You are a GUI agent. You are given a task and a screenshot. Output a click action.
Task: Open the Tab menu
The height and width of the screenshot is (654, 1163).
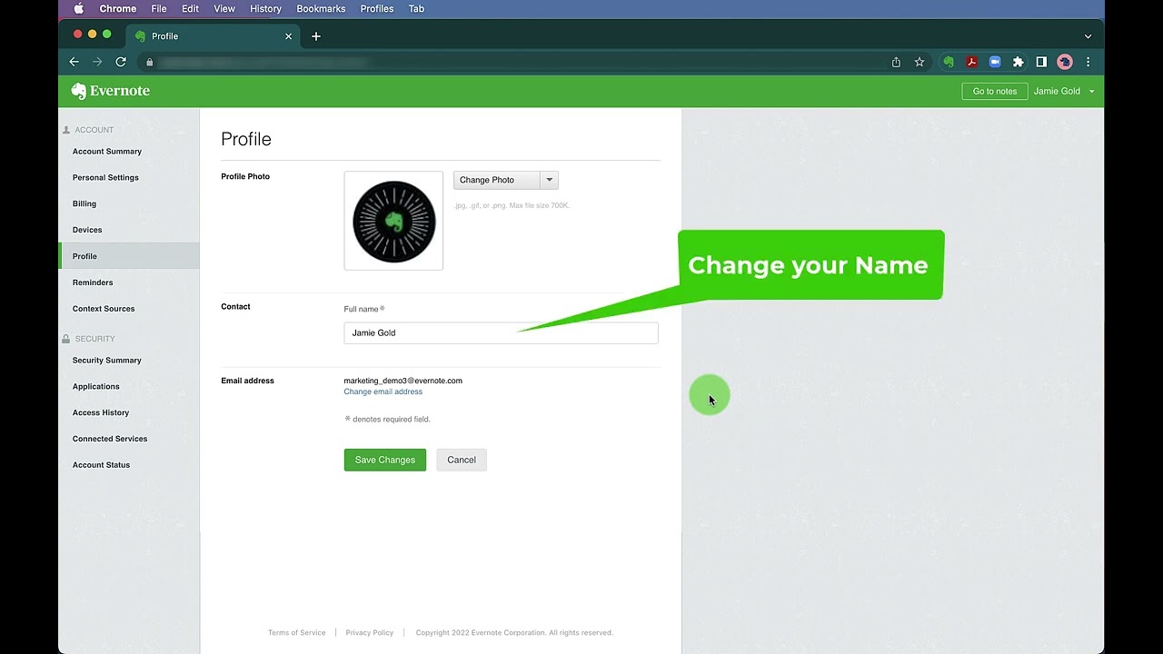pyautogui.click(x=416, y=8)
